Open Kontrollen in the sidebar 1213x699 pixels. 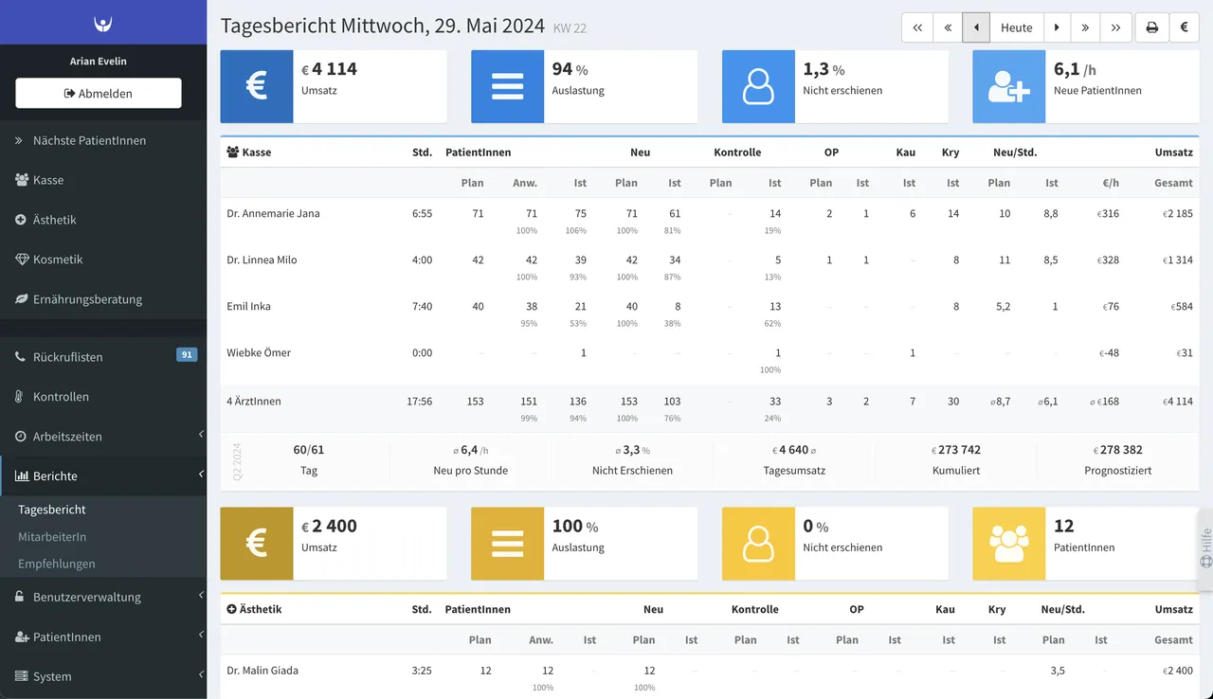(x=103, y=397)
